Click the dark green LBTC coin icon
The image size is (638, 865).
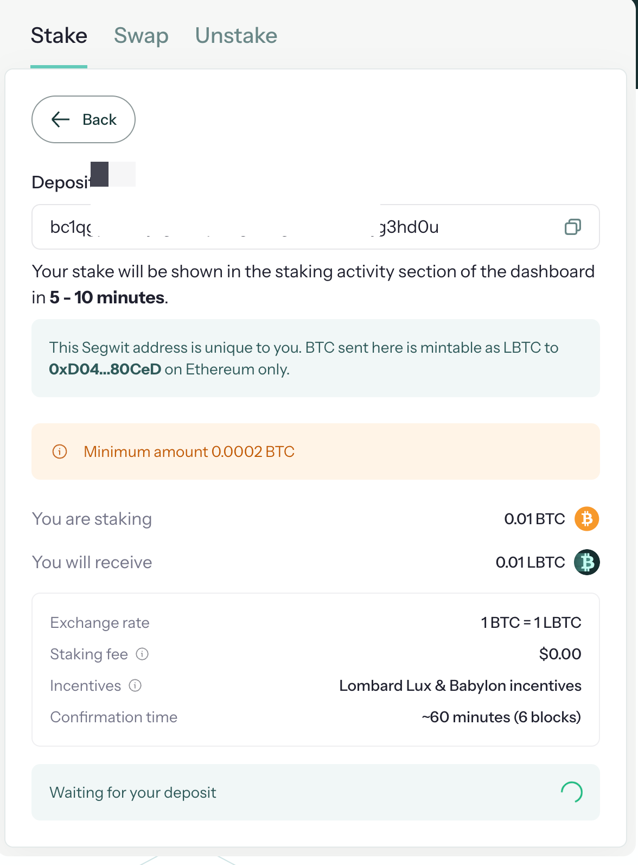(586, 562)
